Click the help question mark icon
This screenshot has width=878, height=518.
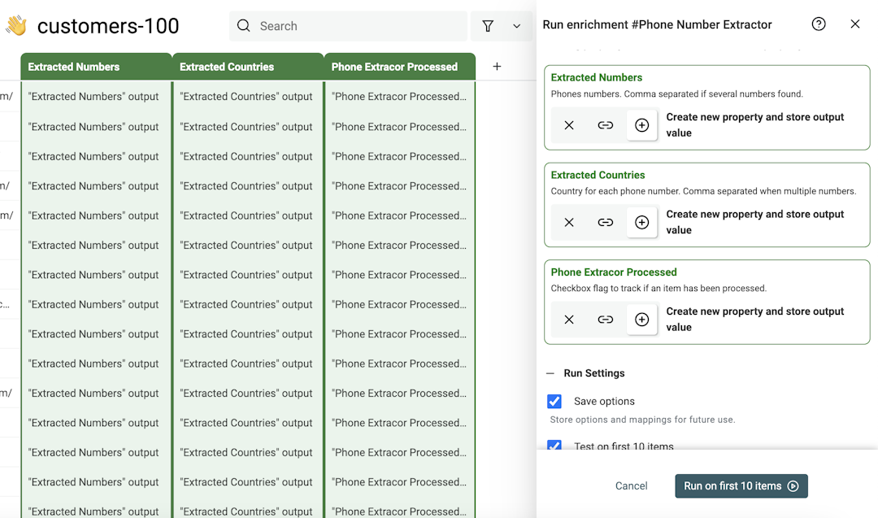(x=819, y=24)
